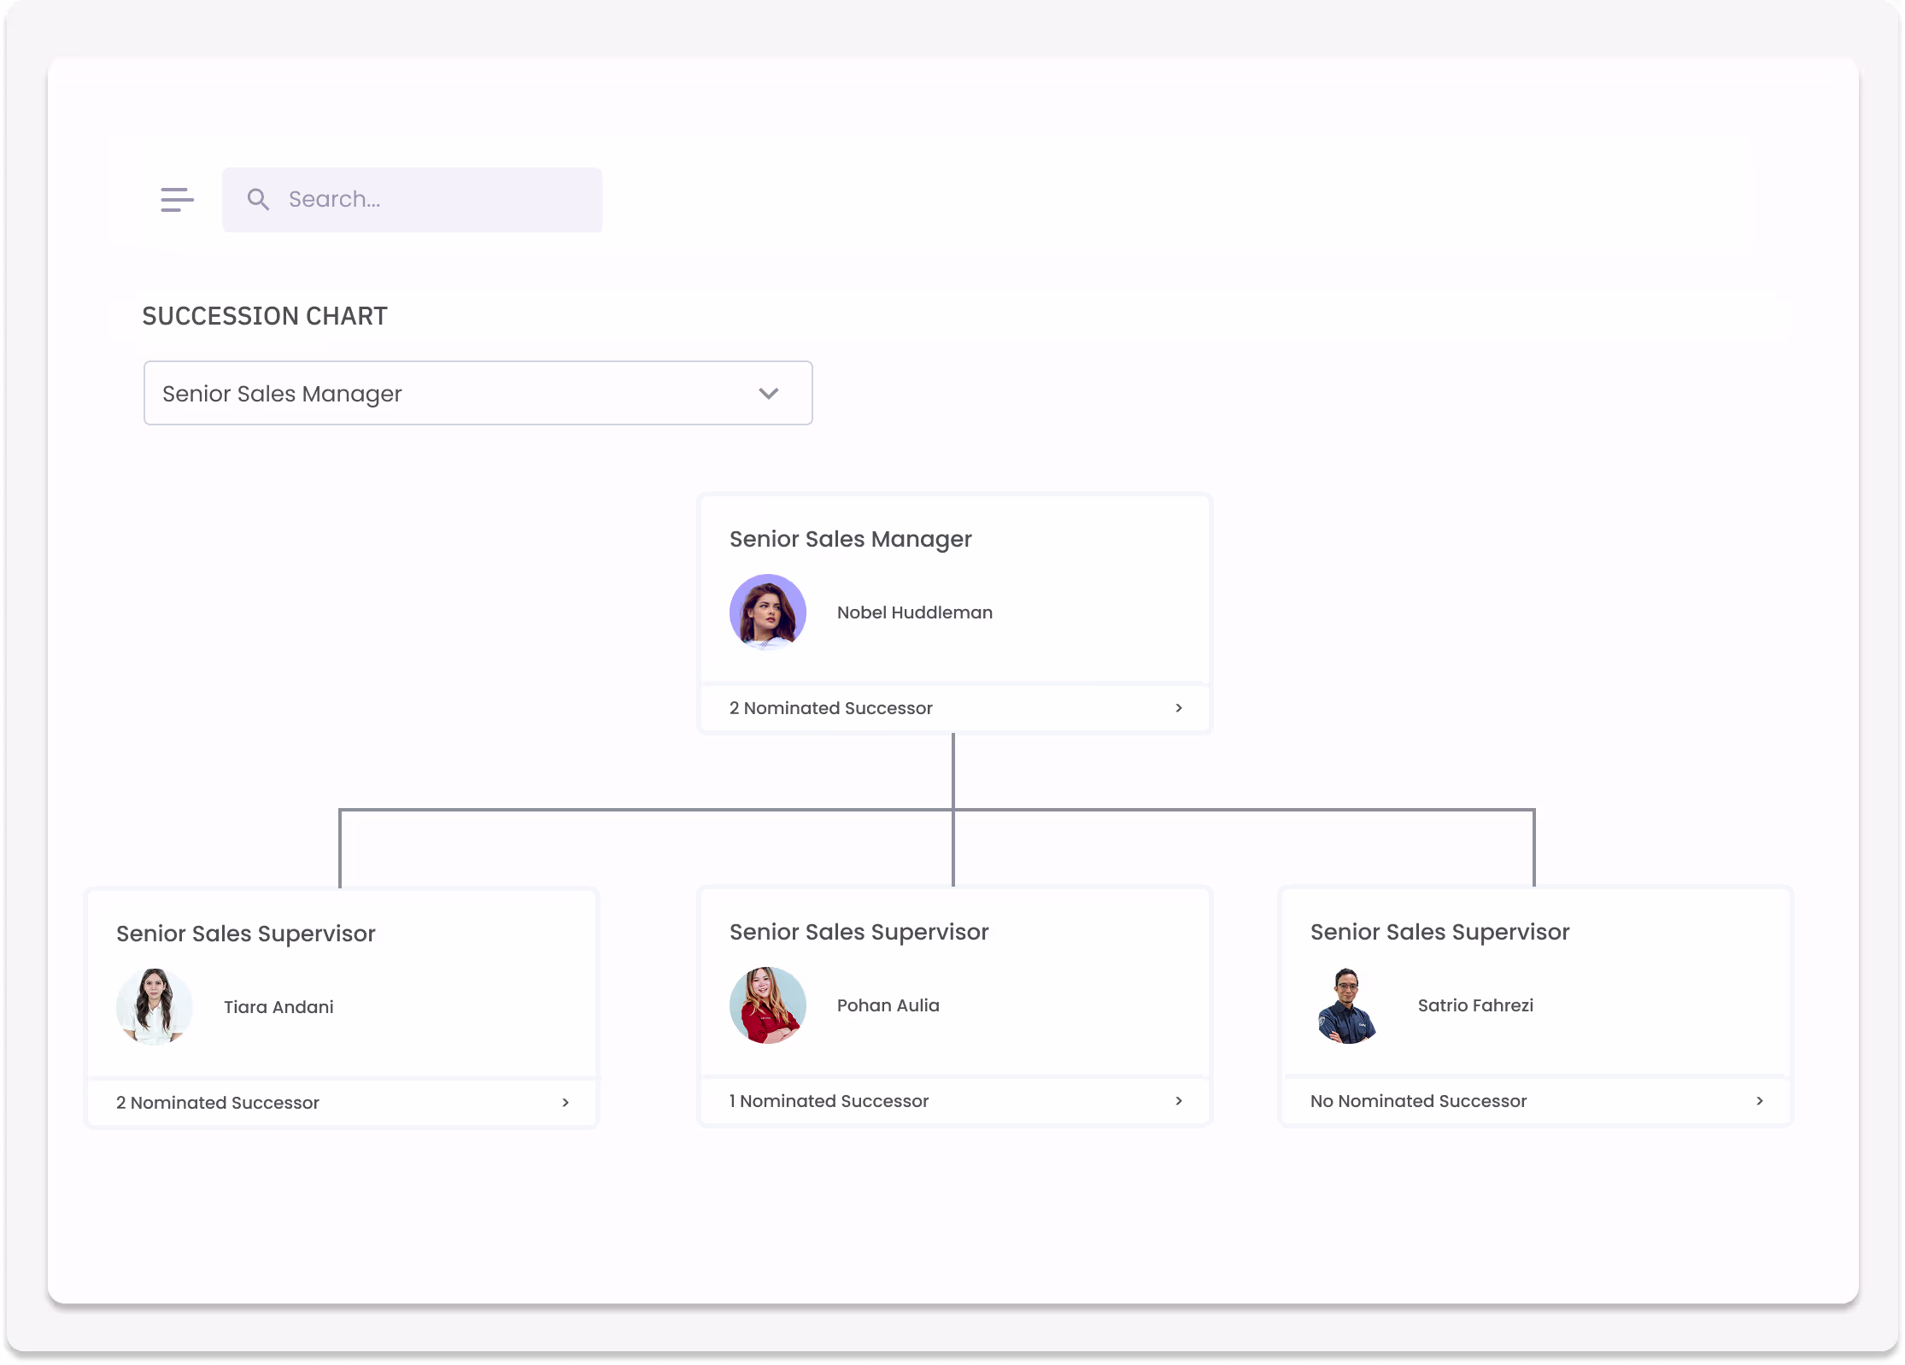
Task: Click arrow icon on Pohan Aulia's card
Action: (x=1179, y=1101)
